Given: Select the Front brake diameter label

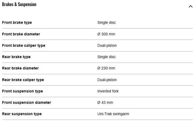Looking at the screenshot, I should point(21,34).
